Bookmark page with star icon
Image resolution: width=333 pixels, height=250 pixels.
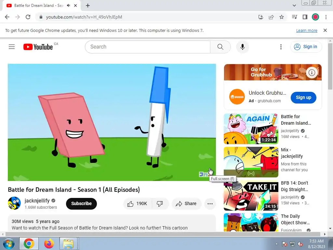tap(282, 17)
